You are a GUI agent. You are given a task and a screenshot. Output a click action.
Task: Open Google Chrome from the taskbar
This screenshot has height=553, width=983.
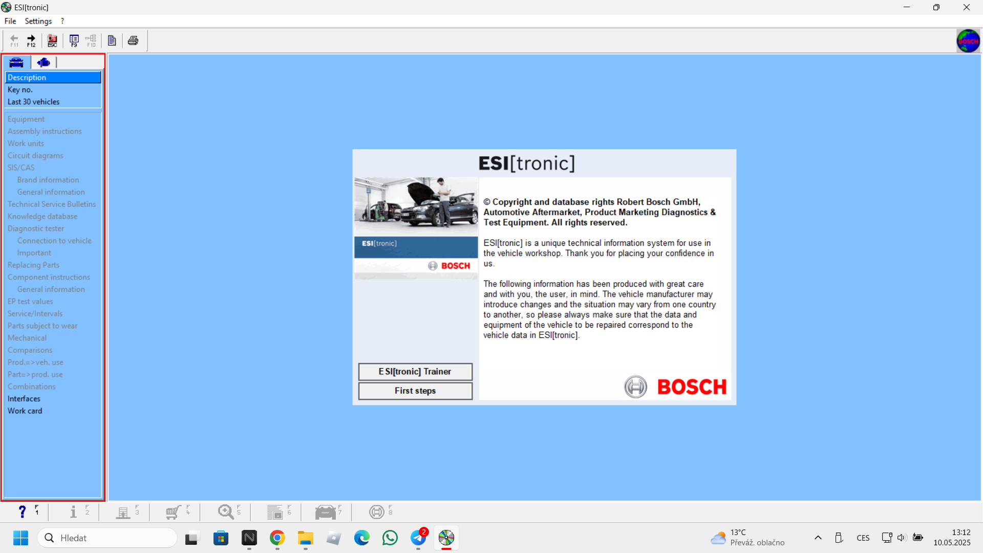(x=277, y=538)
